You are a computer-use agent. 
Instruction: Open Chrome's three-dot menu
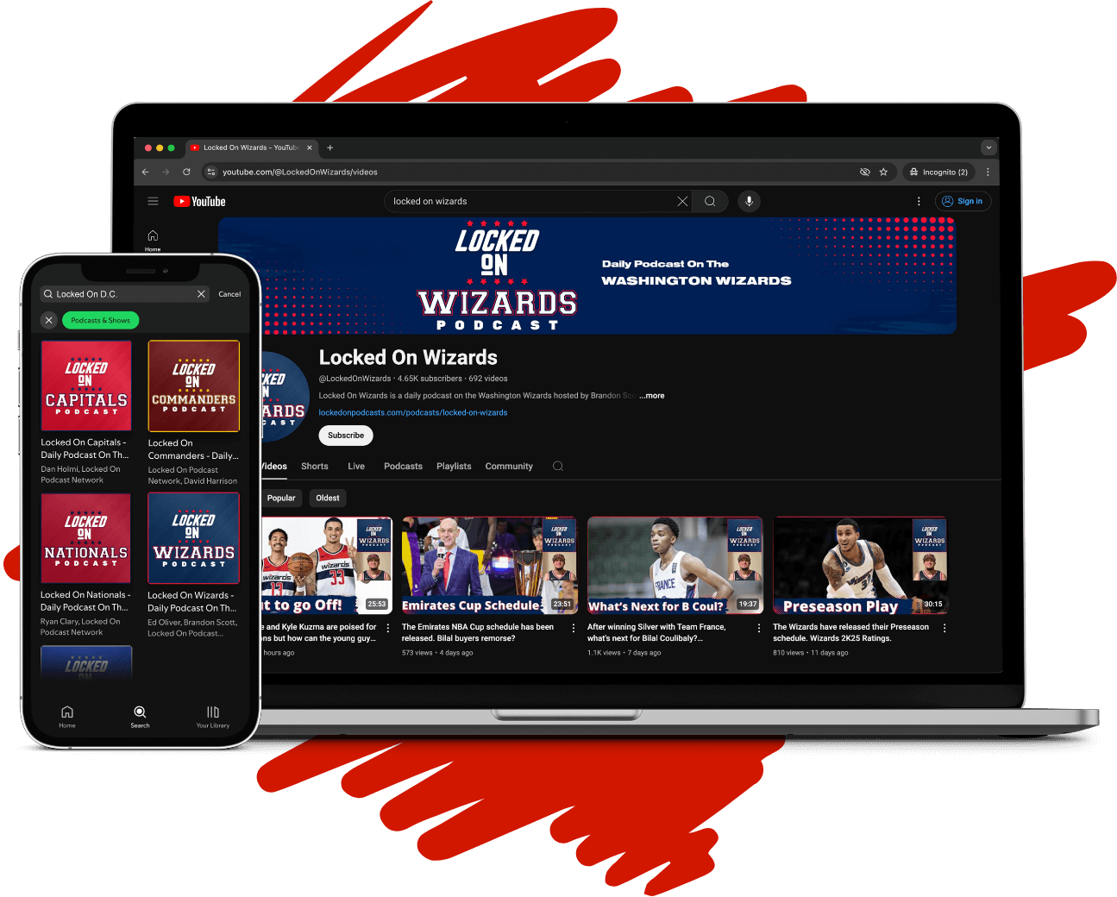click(x=988, y=172)
